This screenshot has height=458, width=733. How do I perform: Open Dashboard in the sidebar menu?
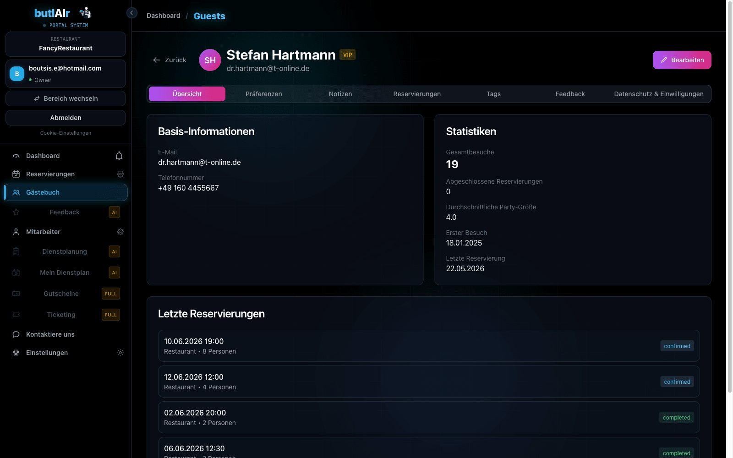(x=43, y=156)
